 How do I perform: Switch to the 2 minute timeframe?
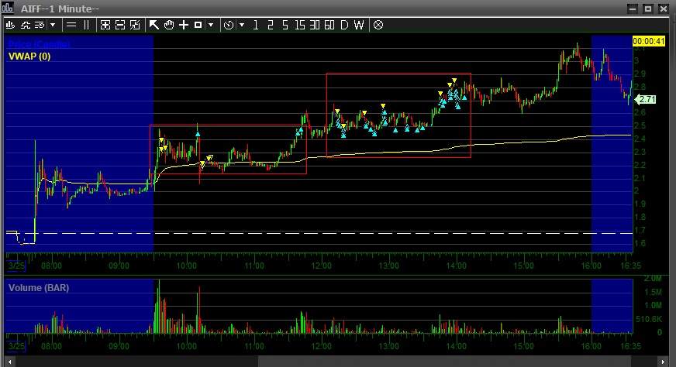[271, 25]
